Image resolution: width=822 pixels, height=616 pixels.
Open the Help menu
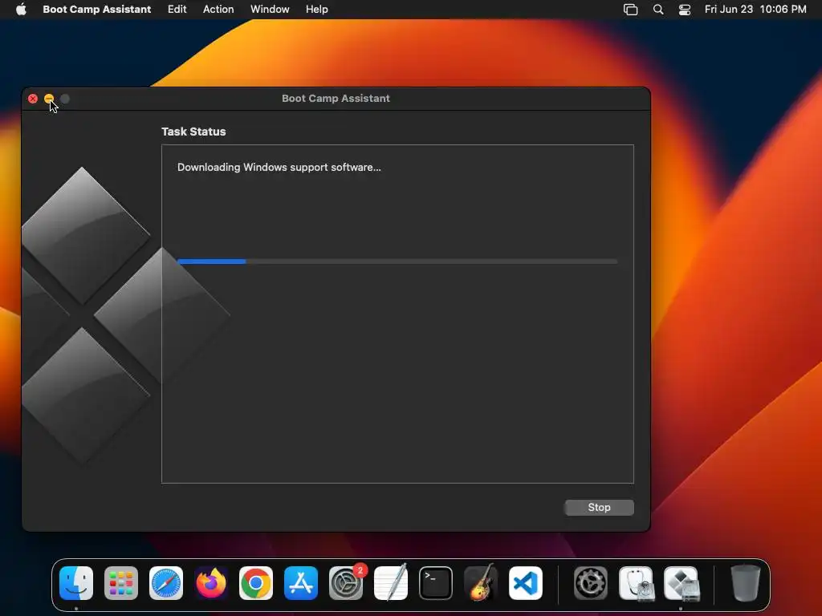point(317,10)
